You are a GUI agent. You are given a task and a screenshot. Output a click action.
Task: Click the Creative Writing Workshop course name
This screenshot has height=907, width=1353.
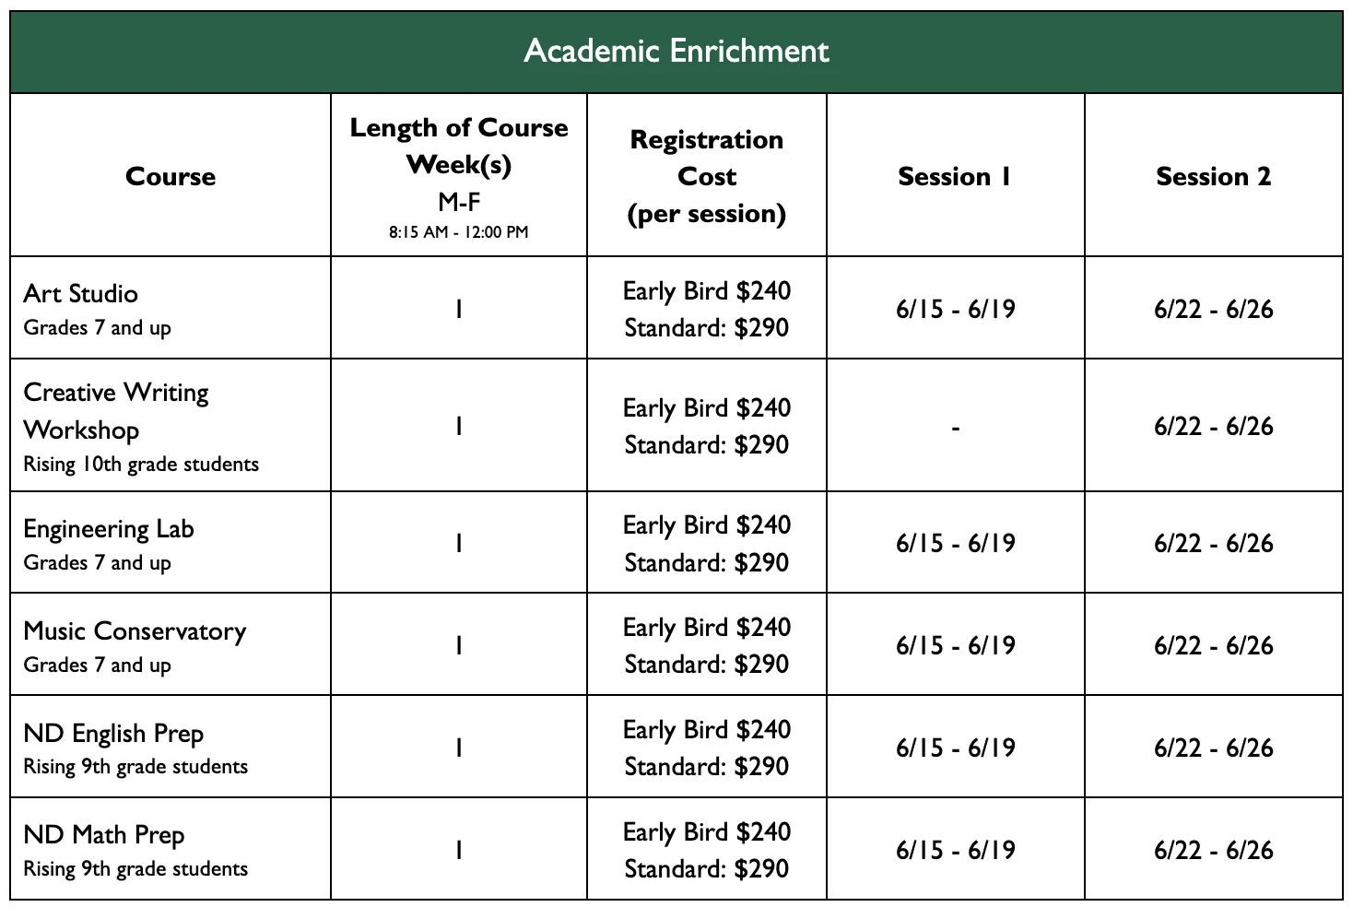click(116, 410)
